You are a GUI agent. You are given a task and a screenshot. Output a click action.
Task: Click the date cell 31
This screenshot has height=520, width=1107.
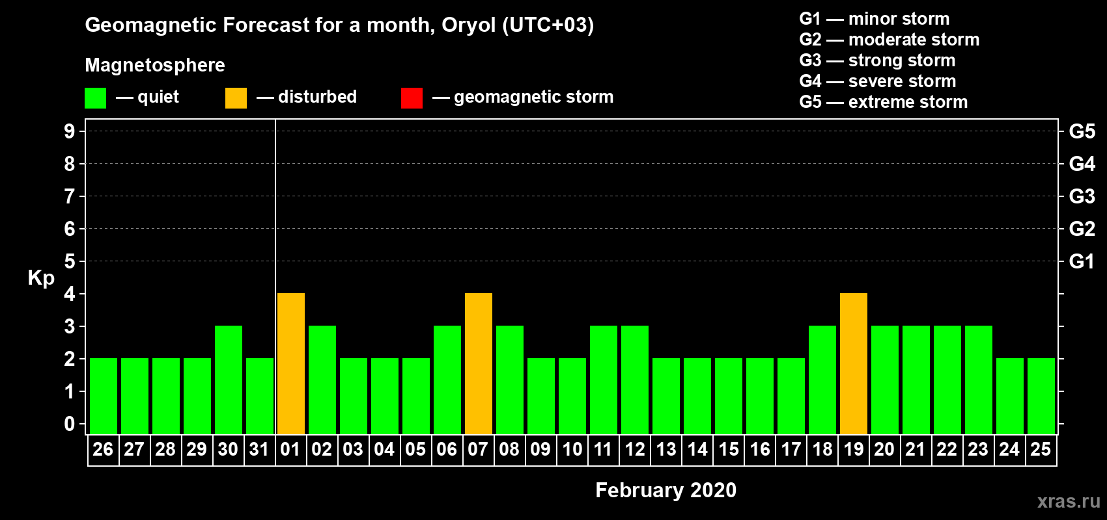pos(260,450)
